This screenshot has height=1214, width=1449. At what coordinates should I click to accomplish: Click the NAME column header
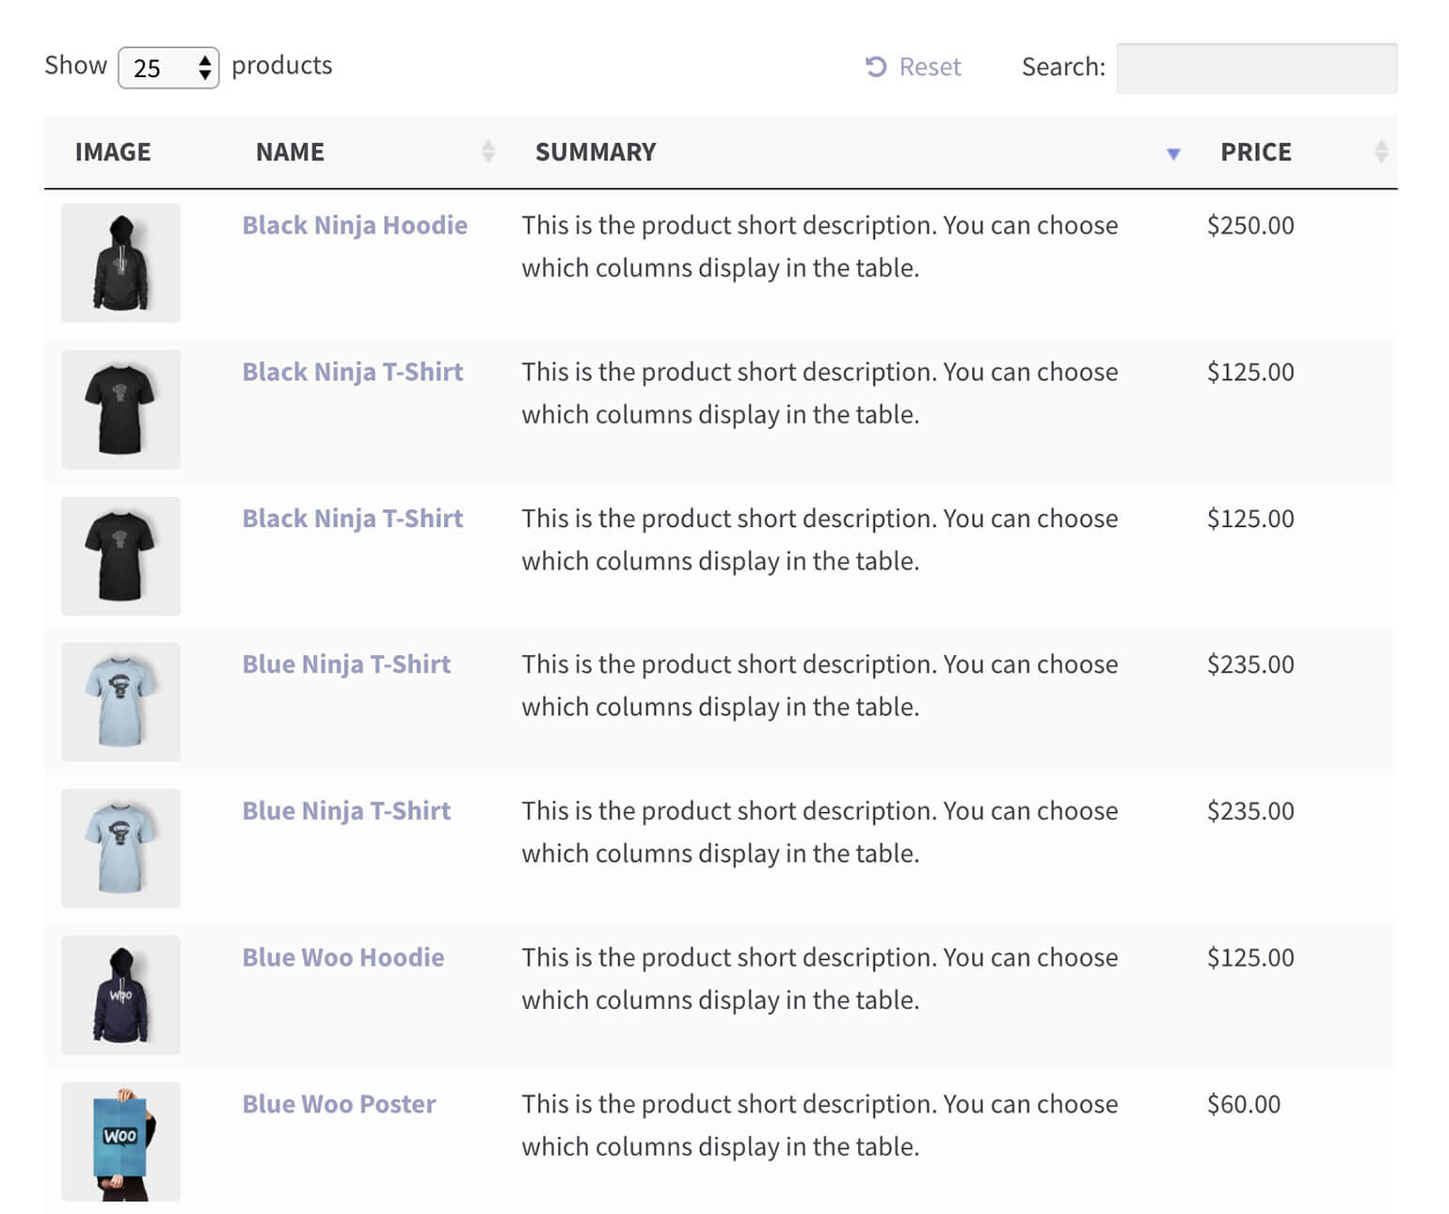[x=290, y=152]
